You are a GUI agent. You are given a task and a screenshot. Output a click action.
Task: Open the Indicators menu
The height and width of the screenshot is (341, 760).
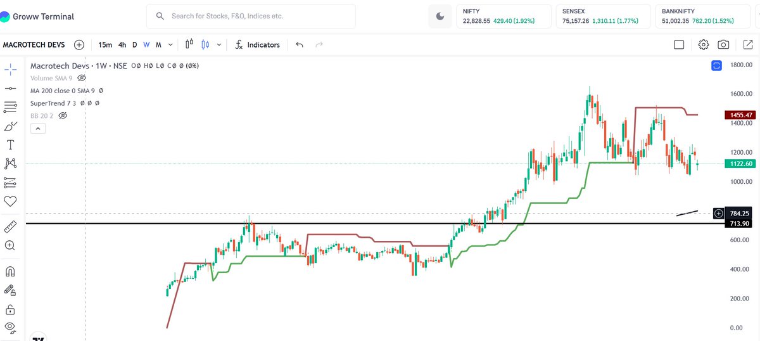257,45
